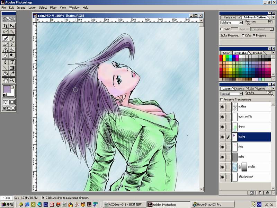Pick the red swatch in Swatches

click(x=221, y=57)
